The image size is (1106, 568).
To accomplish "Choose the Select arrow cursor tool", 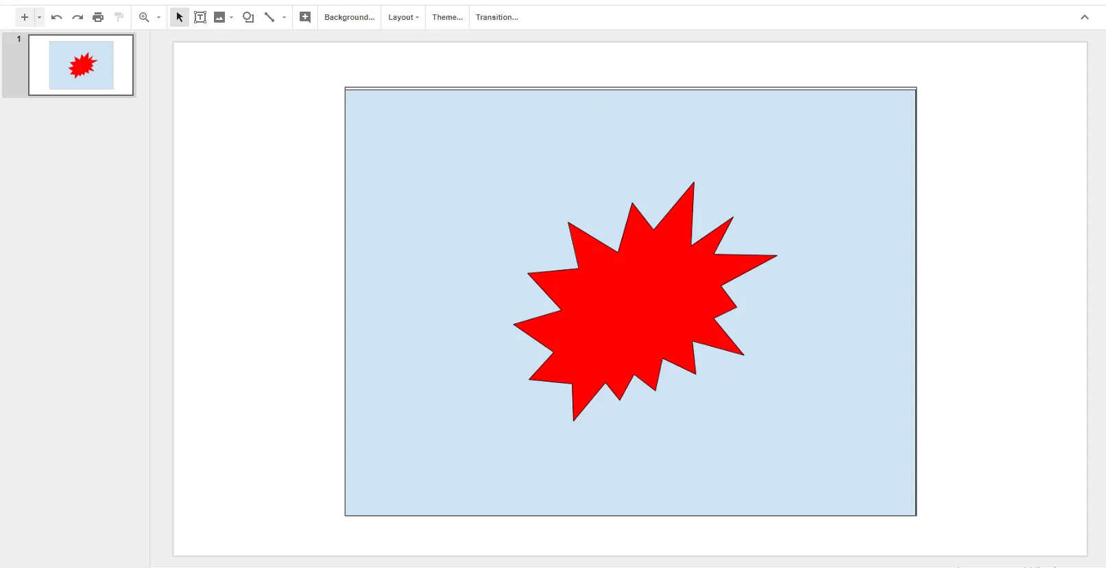I will pos(180,17).
